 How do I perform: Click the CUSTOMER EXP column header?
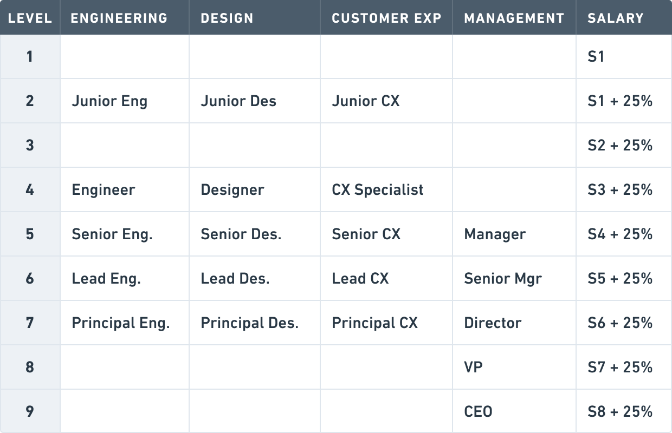(x=386, y=18)
